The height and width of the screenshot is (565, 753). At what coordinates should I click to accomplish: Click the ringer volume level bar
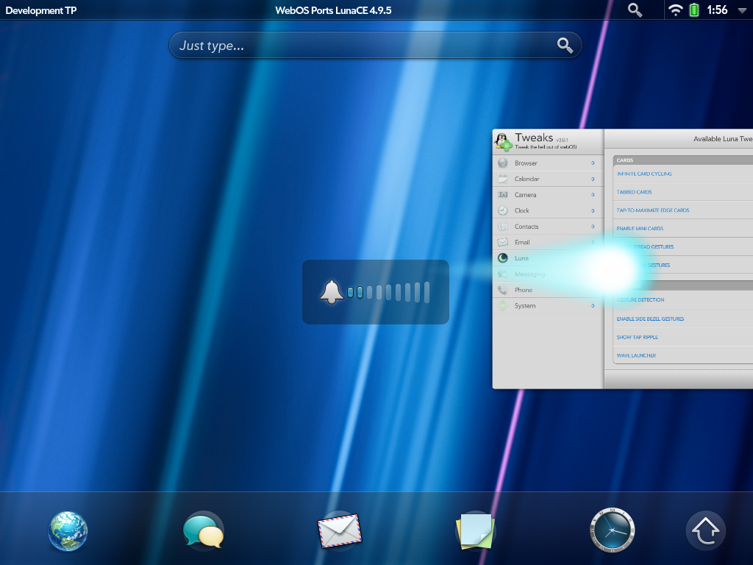point(388,292)
